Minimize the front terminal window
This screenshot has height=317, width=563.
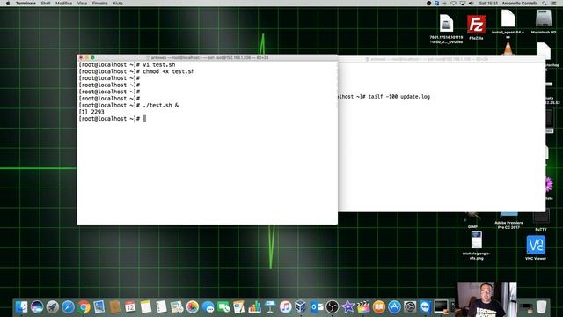coord(87,57)
